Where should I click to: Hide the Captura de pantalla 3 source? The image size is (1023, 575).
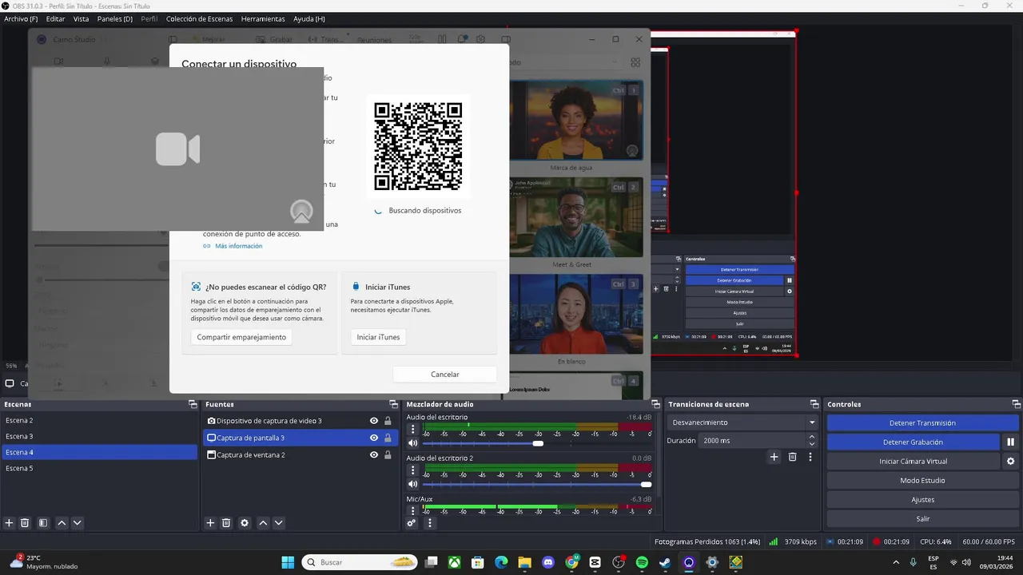coord(374,438)
